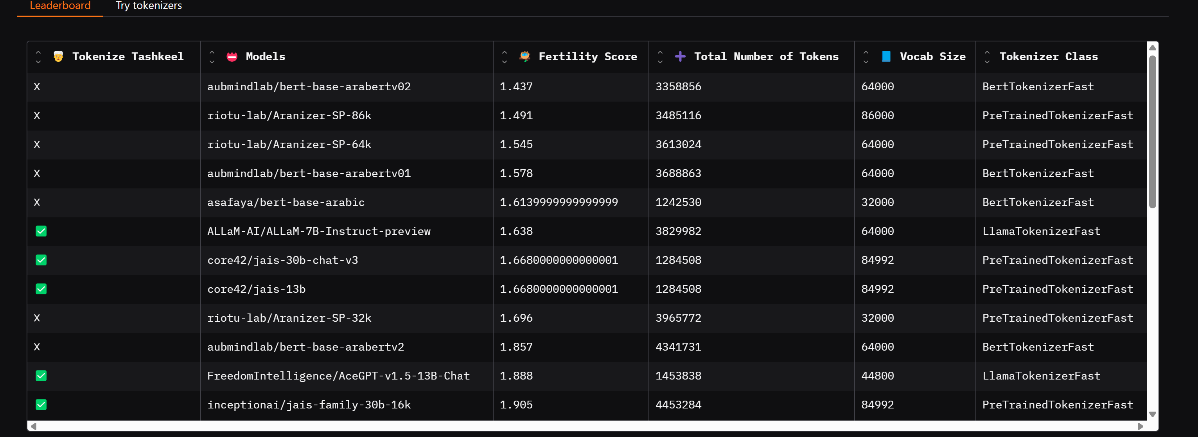
Task: Select model riotu-lab/Aranizer-SP-32k
Action: pyautogui.click(x=289, y=318)
